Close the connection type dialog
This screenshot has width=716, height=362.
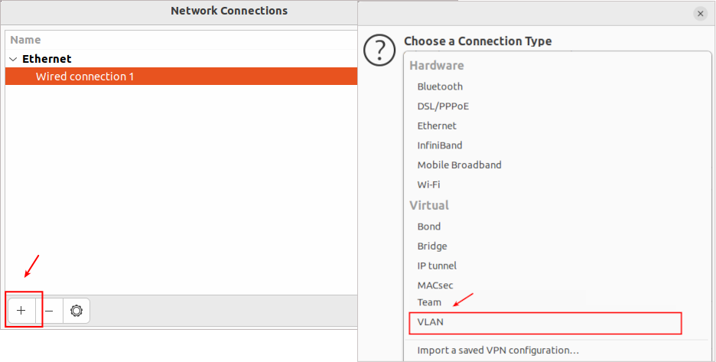point(700,14)
